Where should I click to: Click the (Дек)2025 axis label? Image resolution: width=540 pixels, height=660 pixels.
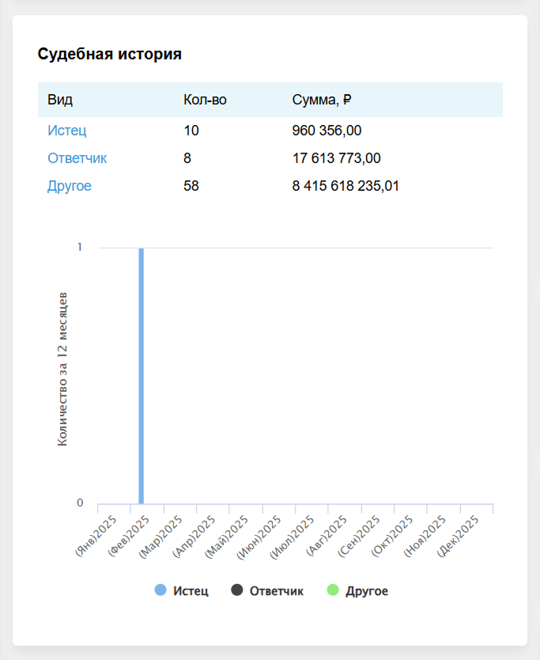click(x=459, y=535)
